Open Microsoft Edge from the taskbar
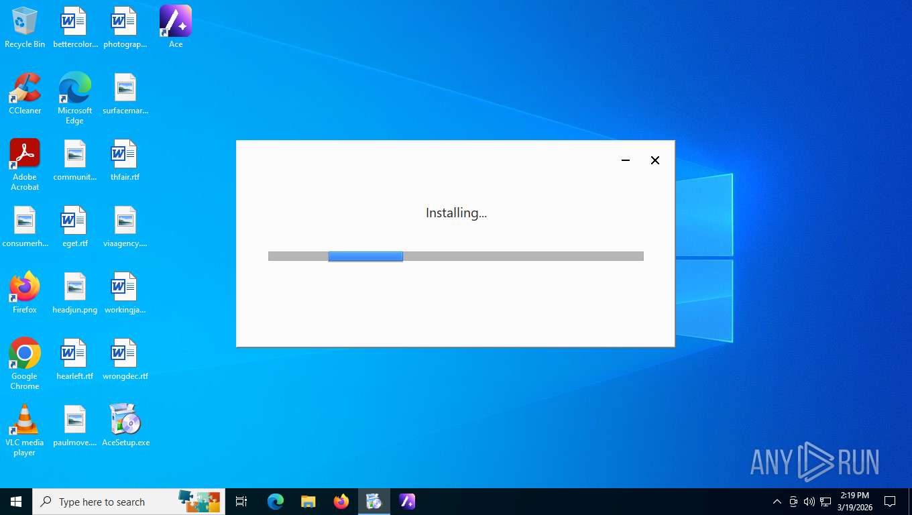The width and height of the screenshot is (912, 515). coord(276,502)
